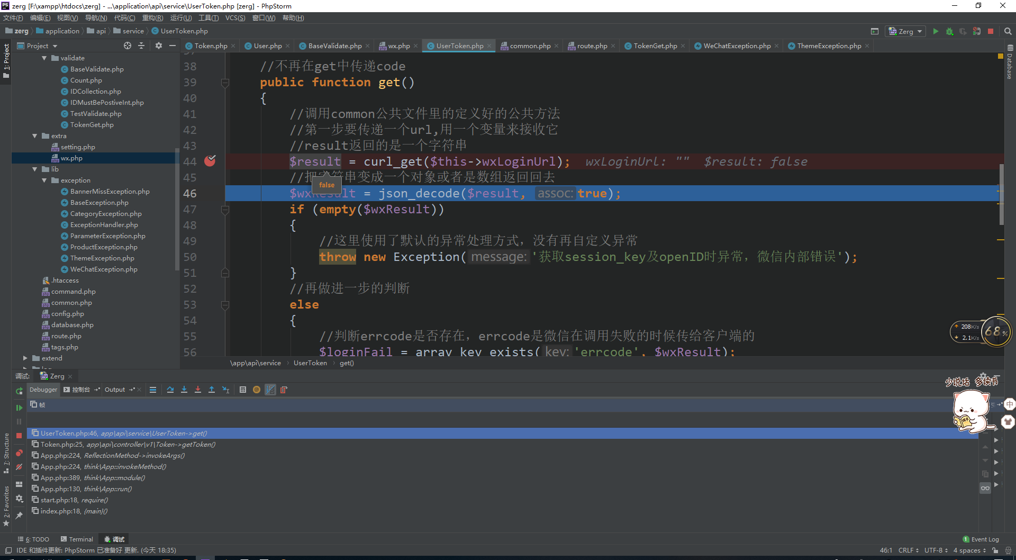
Task: Open the Zerg run configuration dropdown
Action: 906,32
